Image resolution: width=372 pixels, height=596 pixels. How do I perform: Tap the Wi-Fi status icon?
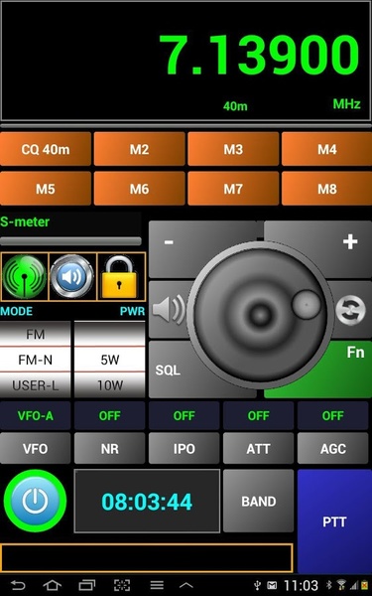tap(341, 585)
